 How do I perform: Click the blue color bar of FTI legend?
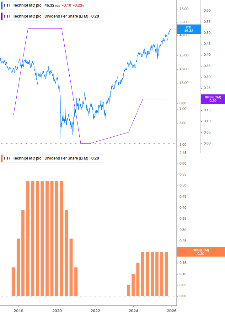pyautogui.click(x=2, y=5)
